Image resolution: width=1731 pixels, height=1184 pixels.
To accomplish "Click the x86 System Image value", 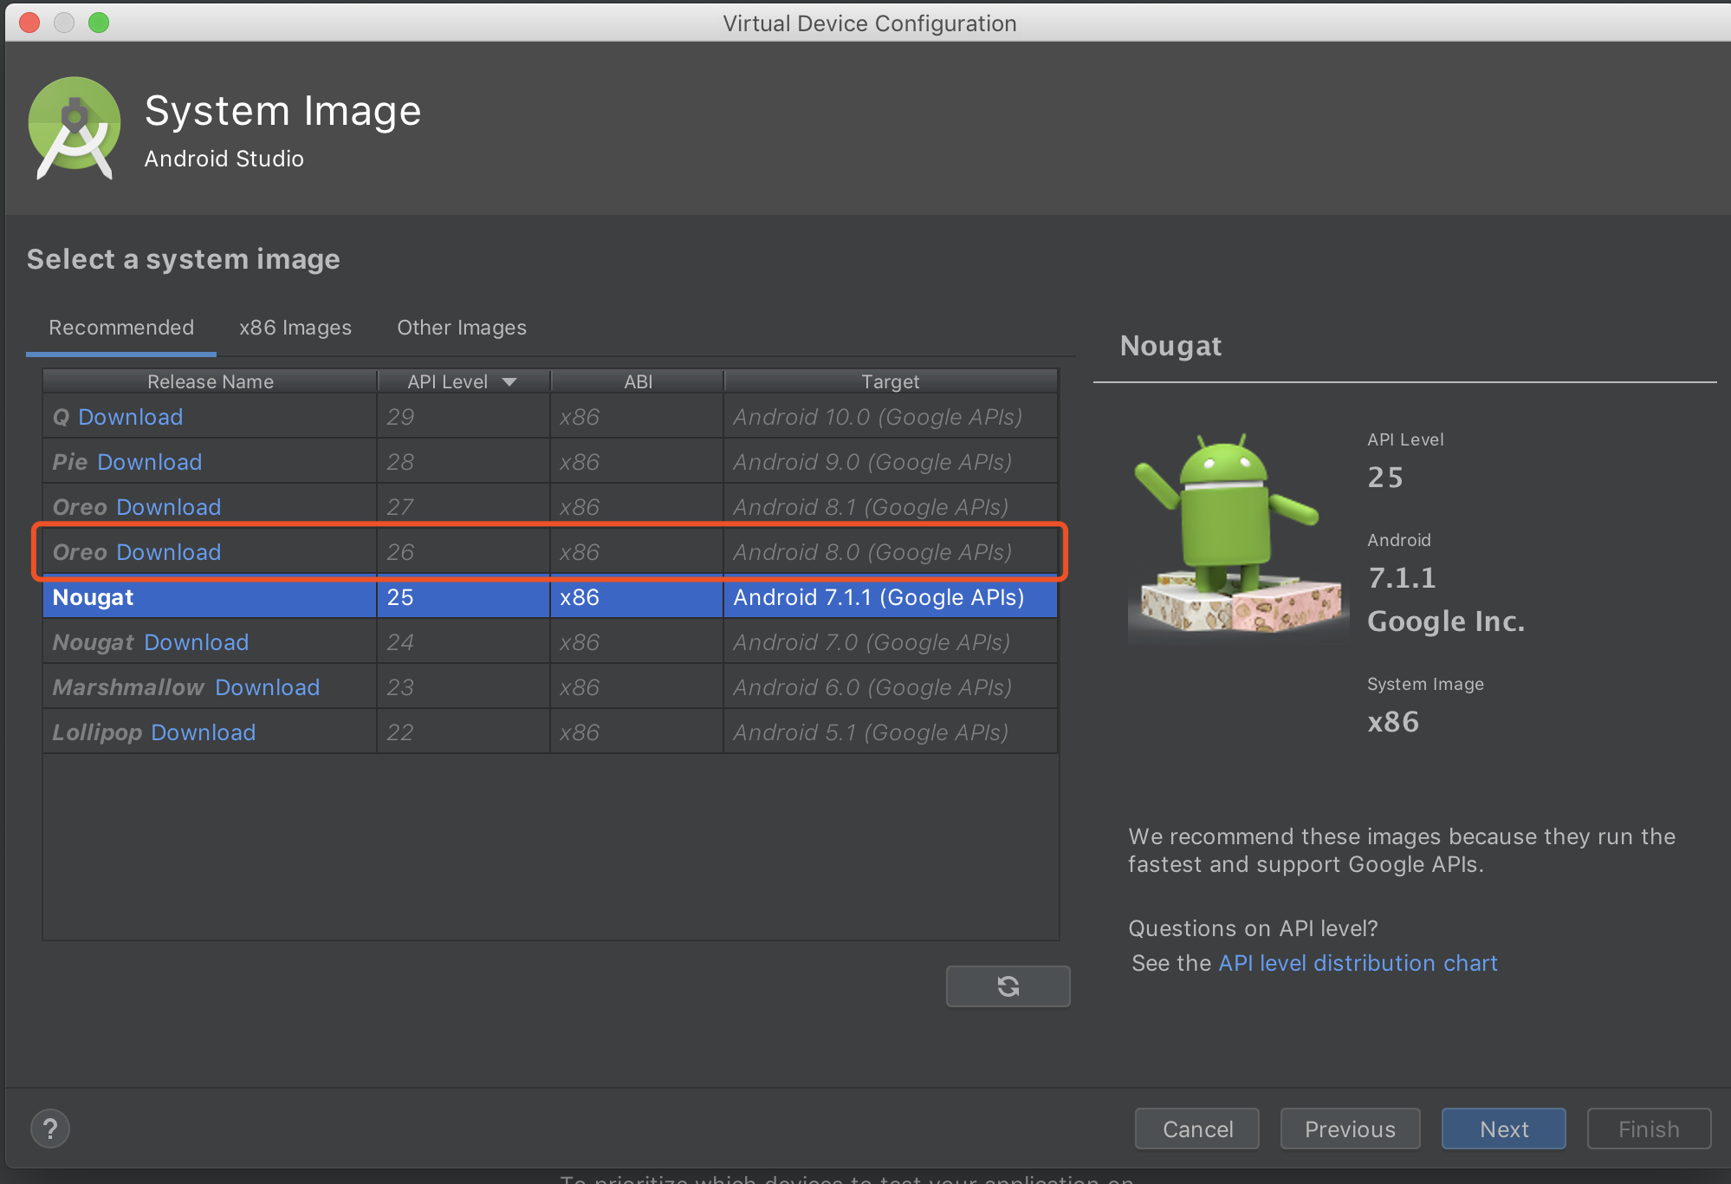I will pyautogui.click(x=1393, y=721).
